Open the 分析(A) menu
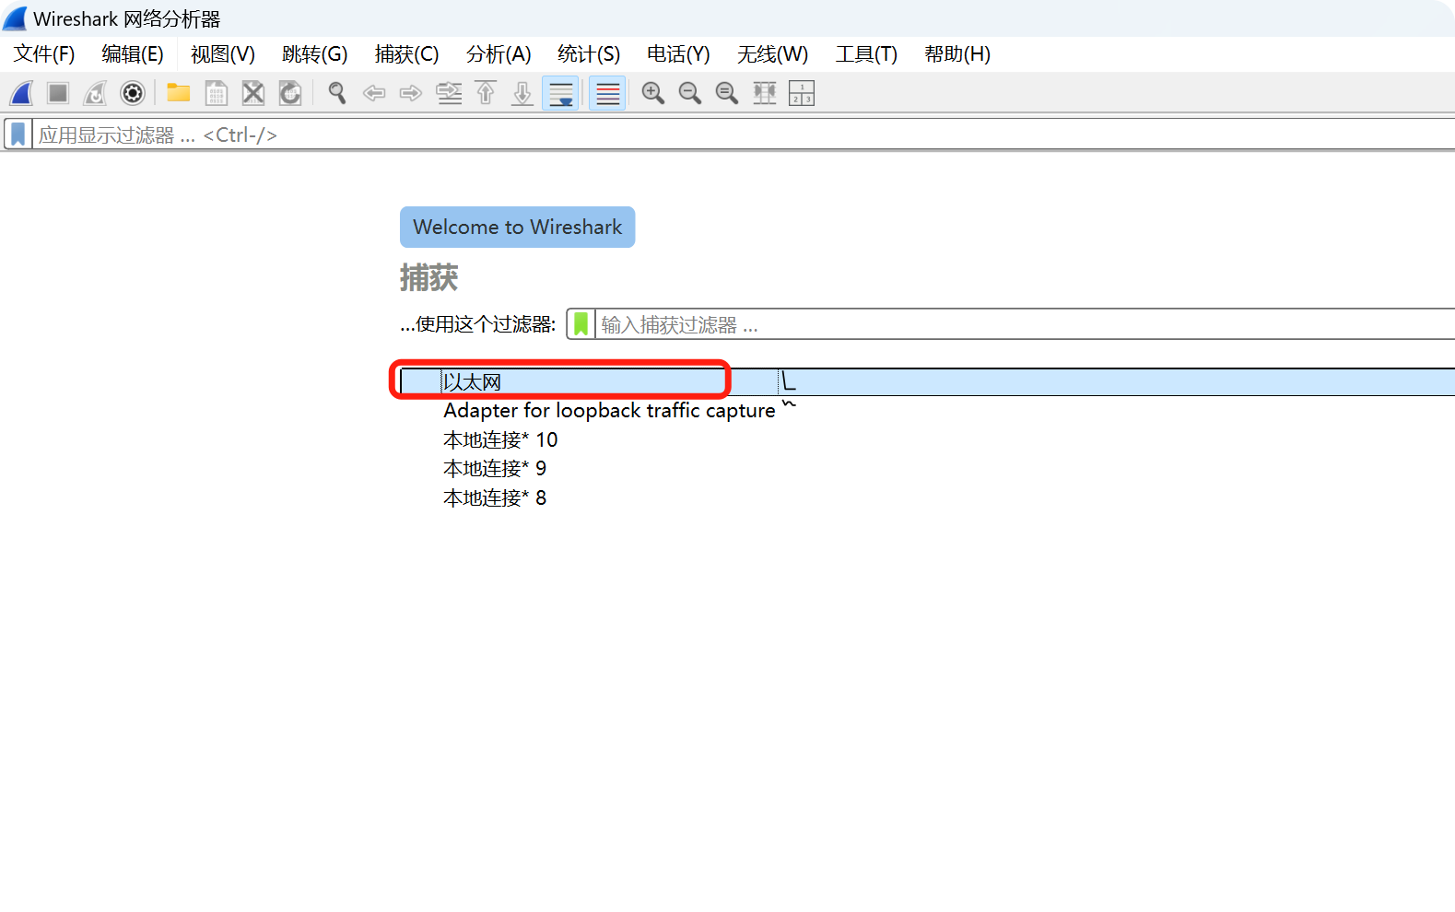The height and width of the screenshot is (912, 1455). 499,54
